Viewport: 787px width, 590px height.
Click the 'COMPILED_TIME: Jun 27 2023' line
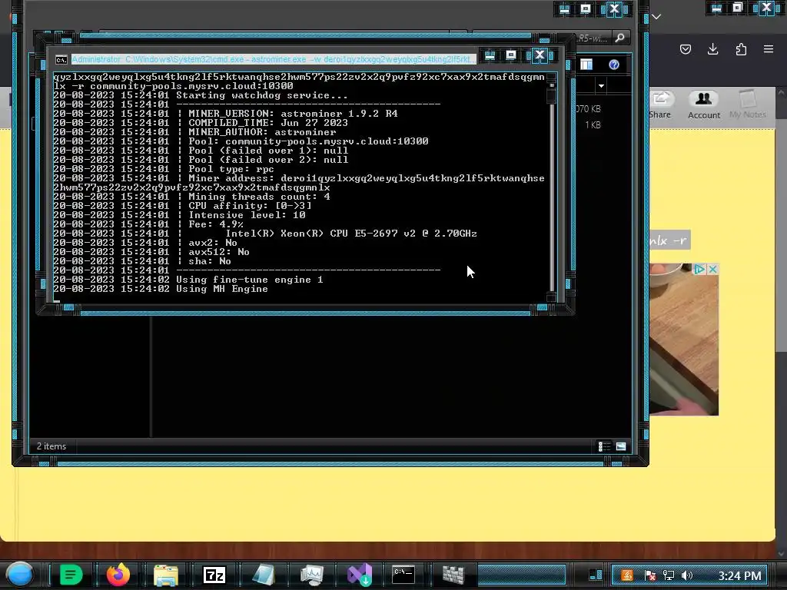click(268, 123)
